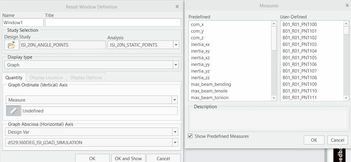Screen dimensions: 351x162
Task: Open the Design Study folder browse icon
Action: point(11,45)
